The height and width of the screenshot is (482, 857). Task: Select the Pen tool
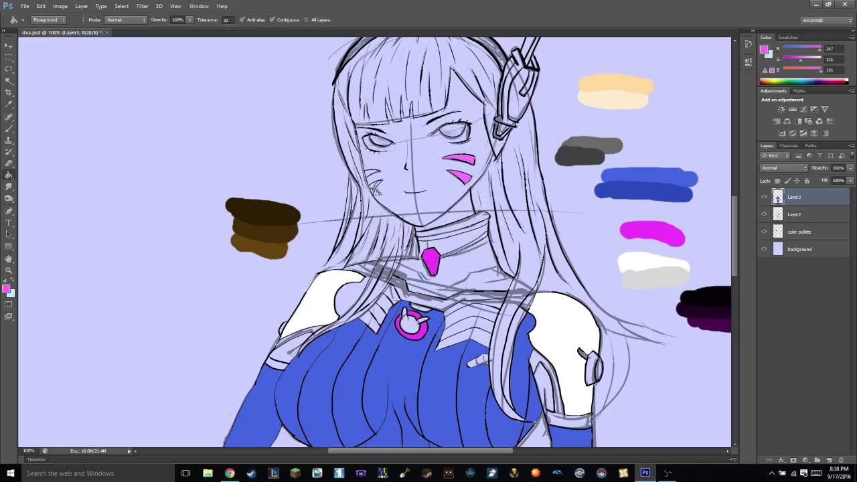(9, 211)
